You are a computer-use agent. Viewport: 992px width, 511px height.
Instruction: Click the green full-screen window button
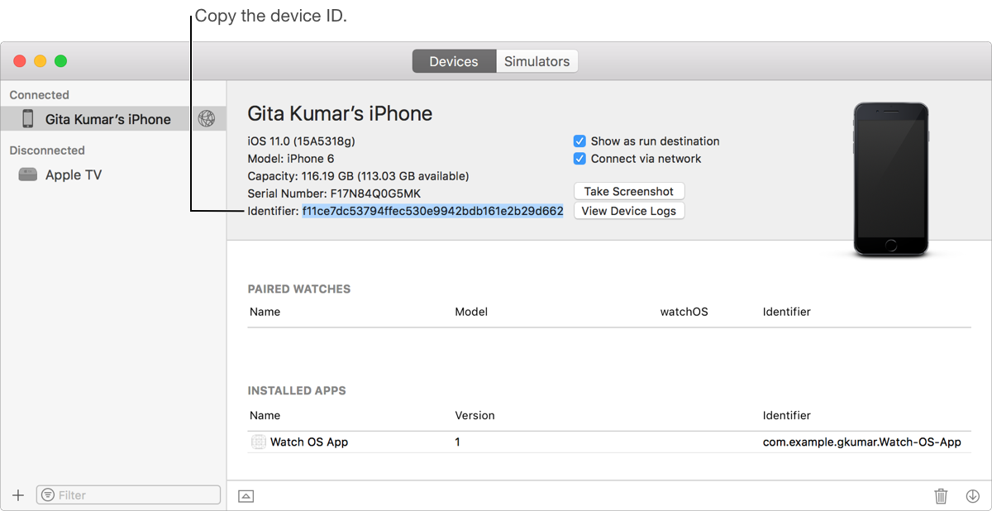60,61
